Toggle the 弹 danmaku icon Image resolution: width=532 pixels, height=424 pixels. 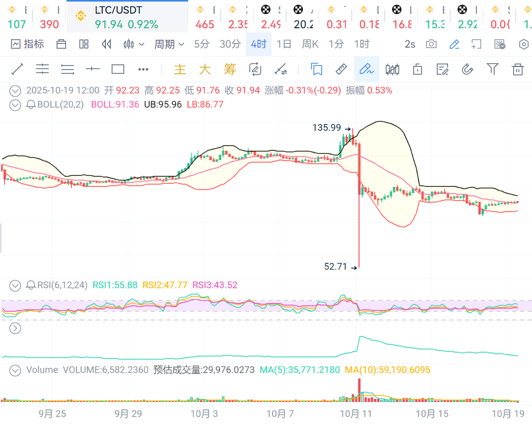(500, 44)
